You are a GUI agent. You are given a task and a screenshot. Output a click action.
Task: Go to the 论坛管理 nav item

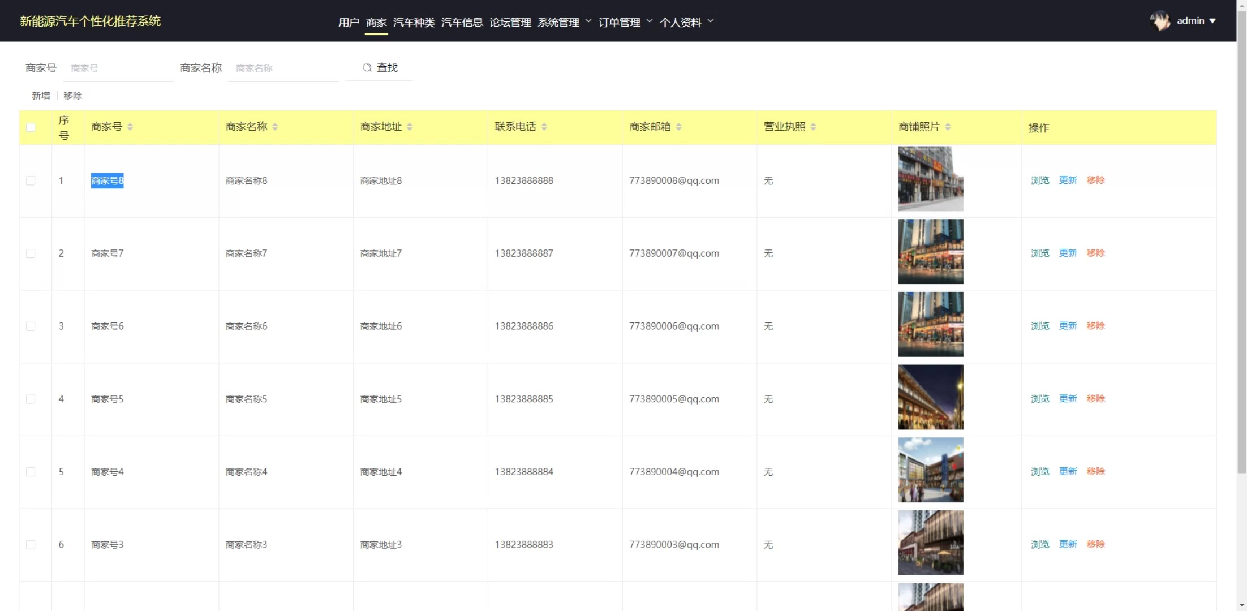point(510,22)
